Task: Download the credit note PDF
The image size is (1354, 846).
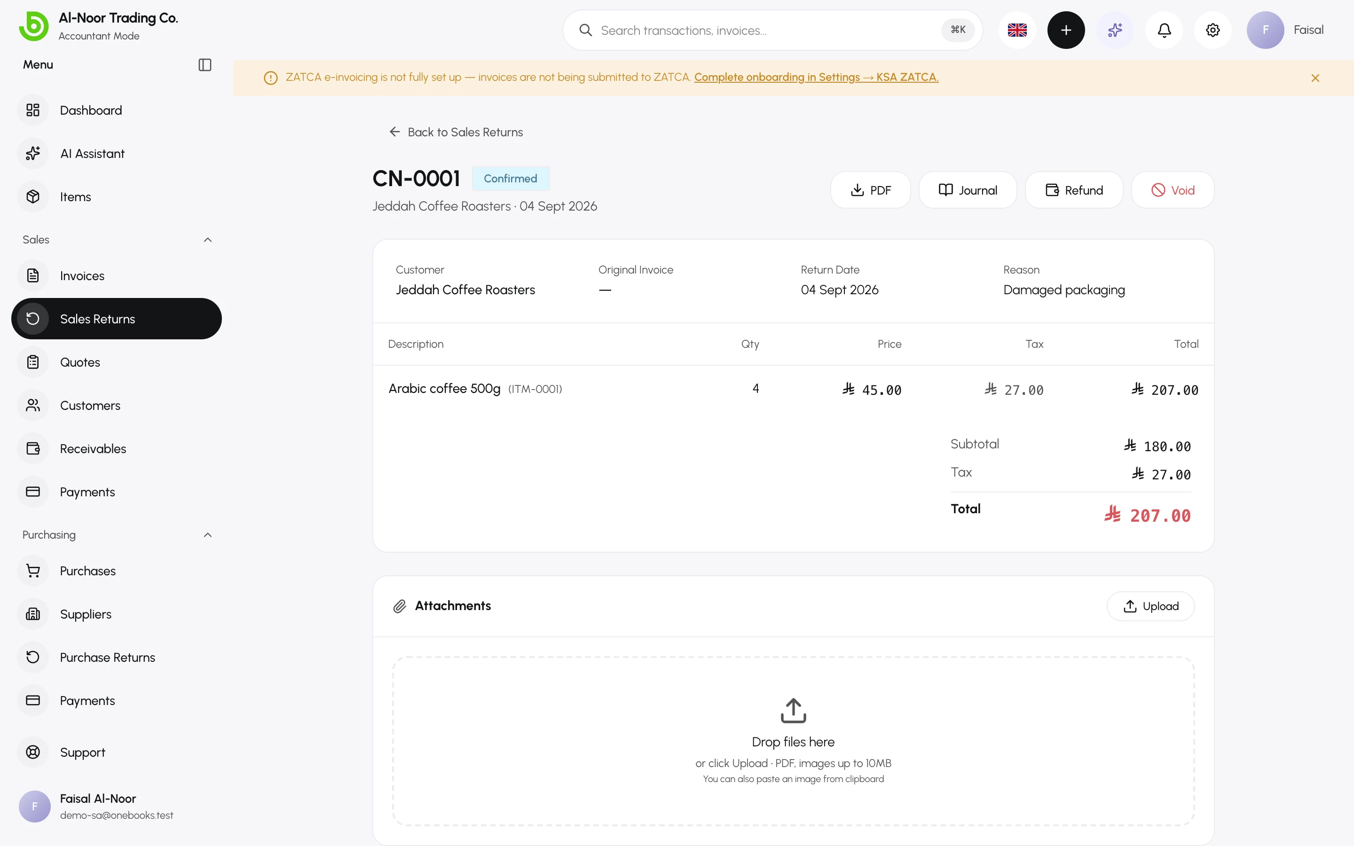Action: coord(871,190)
